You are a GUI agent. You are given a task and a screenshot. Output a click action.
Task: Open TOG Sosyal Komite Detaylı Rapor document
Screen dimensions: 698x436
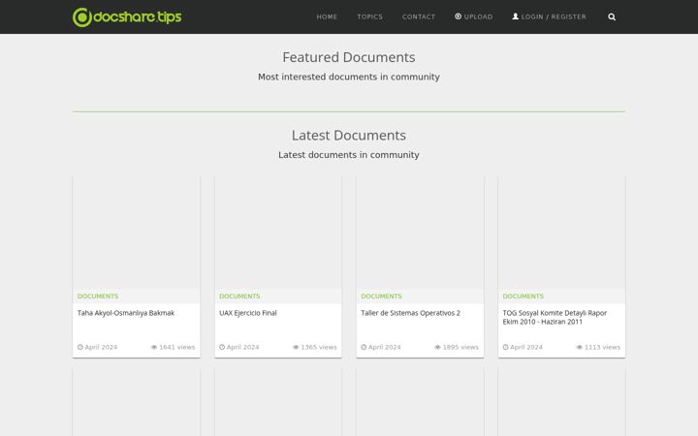(555, 317)
